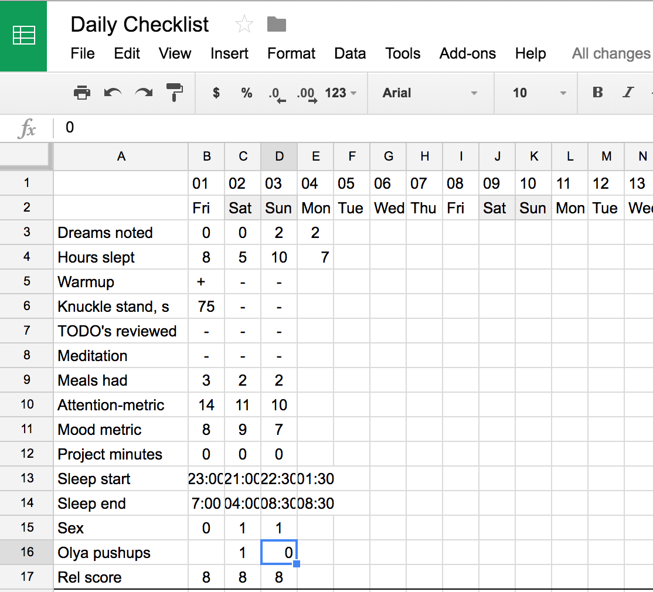The image size is (653, 592).
Task: Select the paint format roller tool
Action: 175,93
